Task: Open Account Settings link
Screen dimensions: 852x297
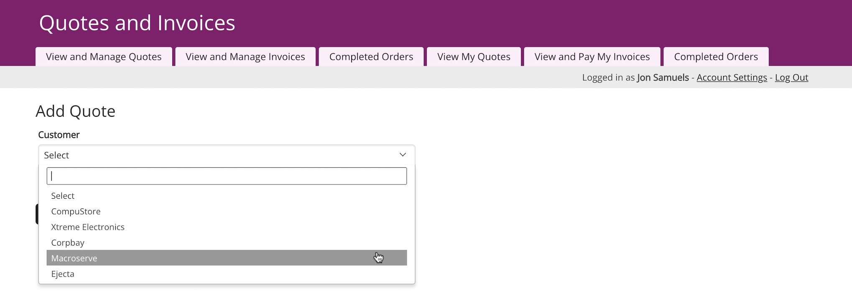Action: tap(732, 77)
